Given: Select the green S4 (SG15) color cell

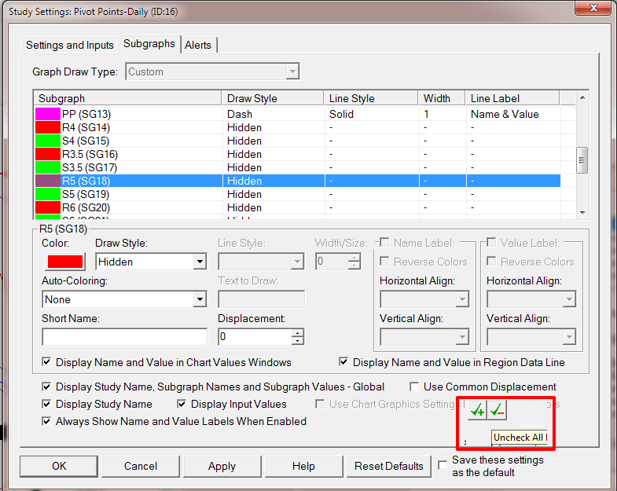Looking at the screenshot, I should click(x=48, y=141).
